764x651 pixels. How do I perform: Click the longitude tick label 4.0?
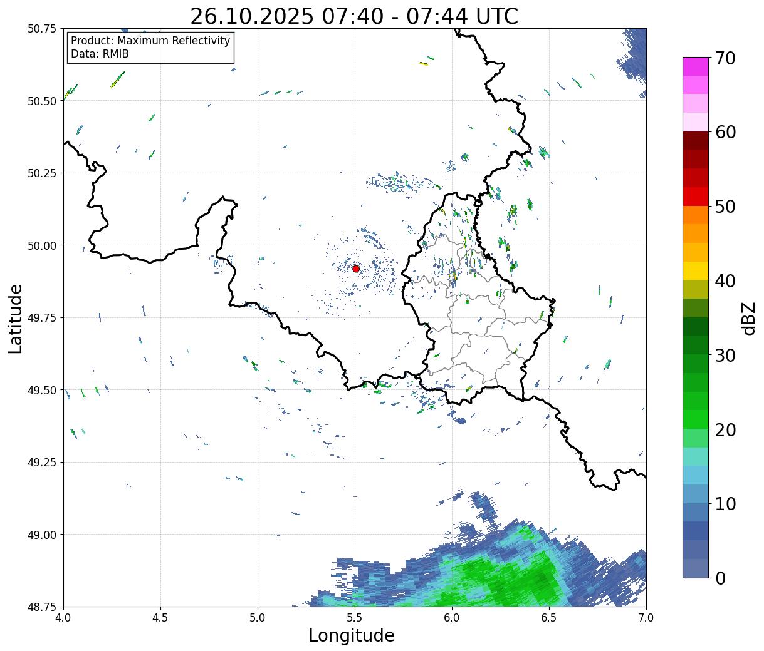tap(63, 617)
